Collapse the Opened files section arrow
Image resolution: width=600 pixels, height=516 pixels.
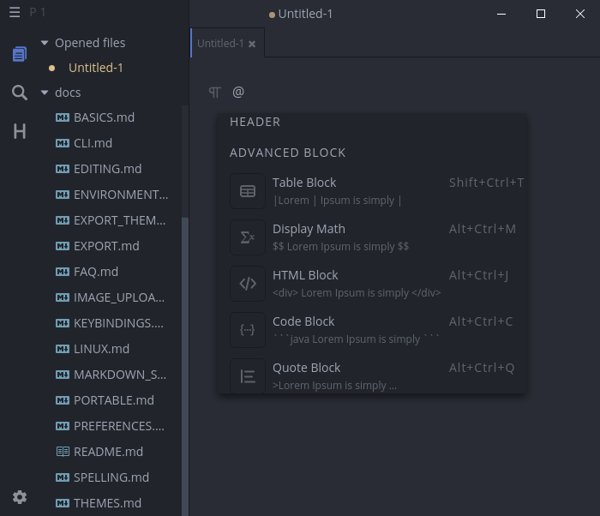[x=45, y=43]
